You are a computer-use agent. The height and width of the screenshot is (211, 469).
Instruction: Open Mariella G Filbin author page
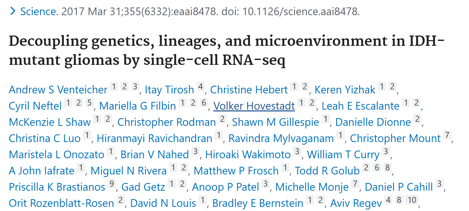pos(137,106)
